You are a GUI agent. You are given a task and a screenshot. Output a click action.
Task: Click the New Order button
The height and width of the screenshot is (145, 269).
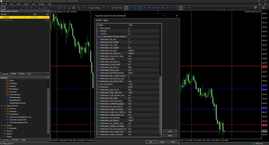117,8
